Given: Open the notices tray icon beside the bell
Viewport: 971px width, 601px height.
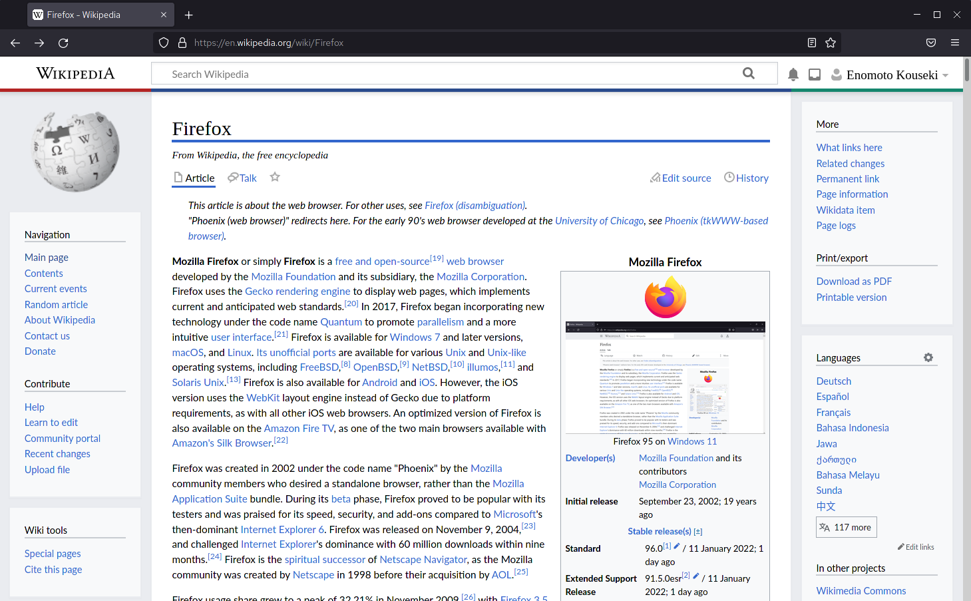Looking at the screenshot, I should (x=814, y=75).
